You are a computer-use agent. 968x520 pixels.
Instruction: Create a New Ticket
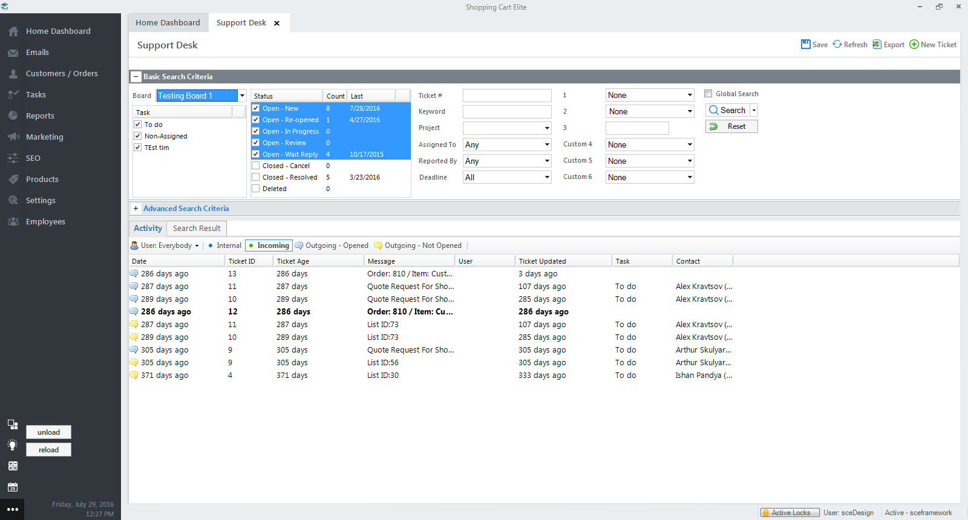(x=933, y=44)
